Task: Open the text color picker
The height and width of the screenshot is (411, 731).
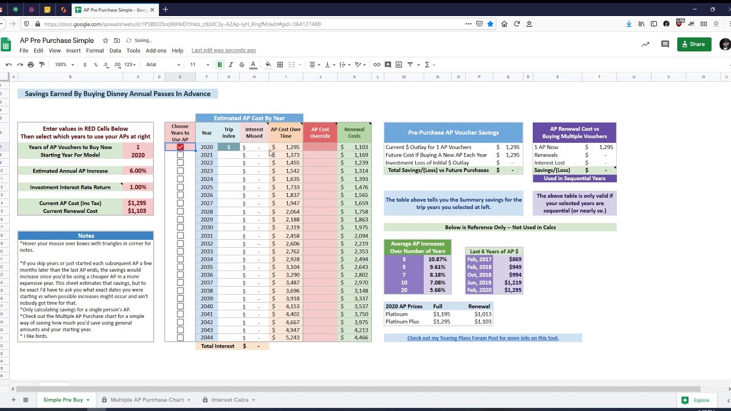Action: 253,65
